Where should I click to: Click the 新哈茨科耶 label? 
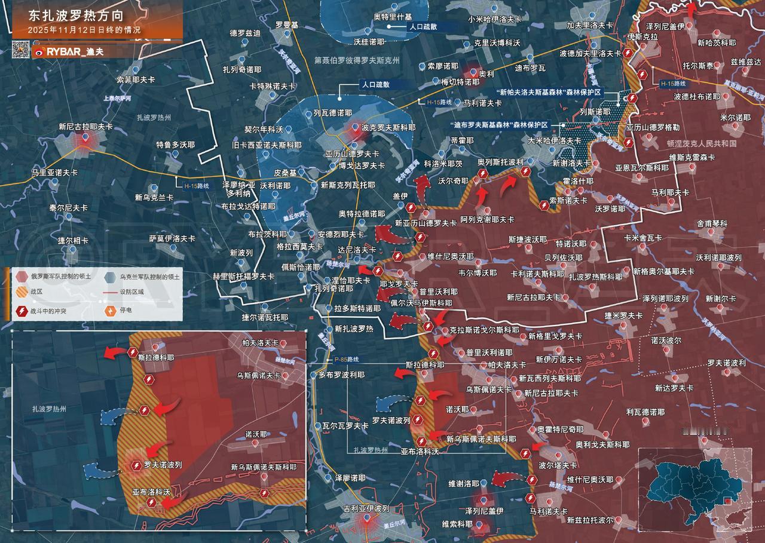point(717,42)
